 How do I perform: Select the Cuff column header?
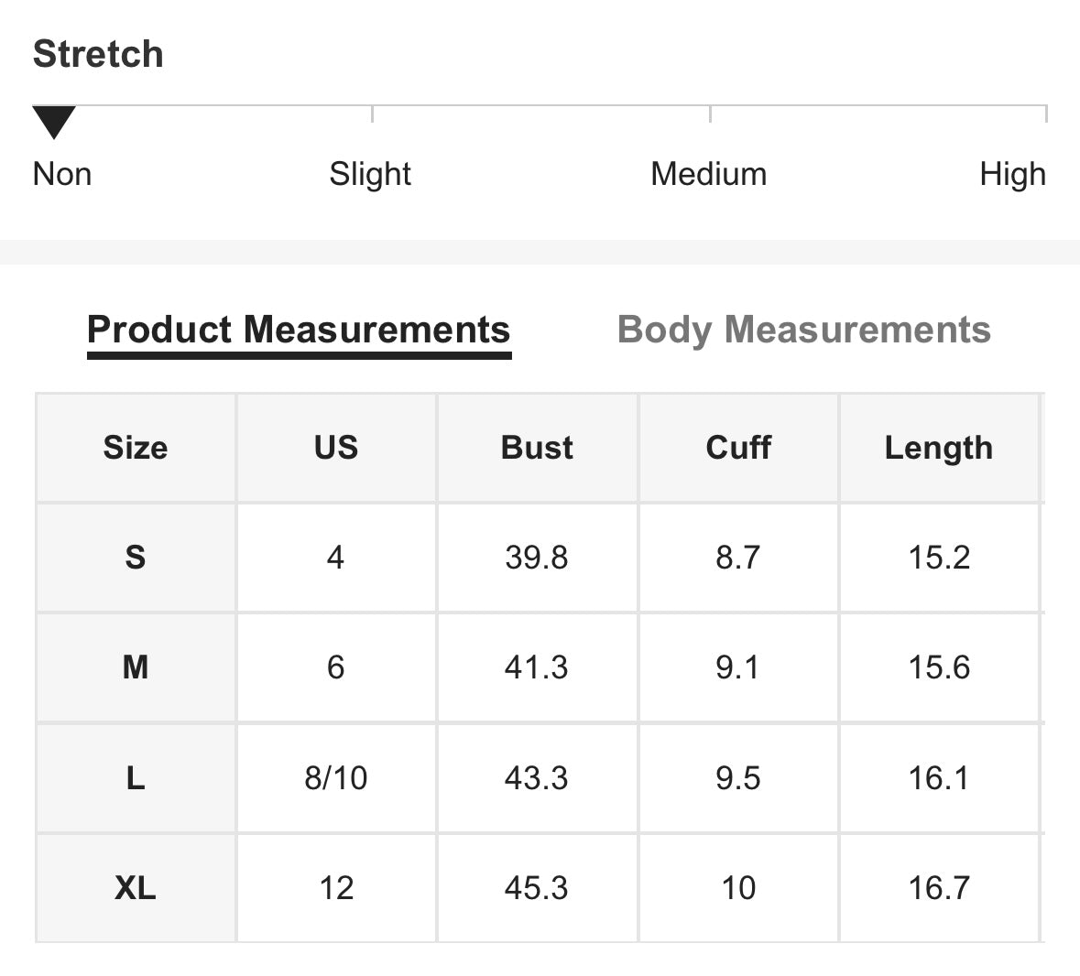point(738,448)
